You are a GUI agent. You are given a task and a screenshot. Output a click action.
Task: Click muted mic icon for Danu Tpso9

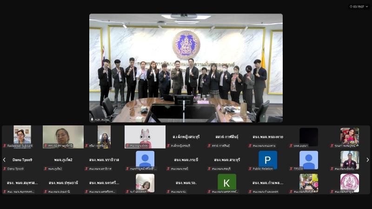5,169
